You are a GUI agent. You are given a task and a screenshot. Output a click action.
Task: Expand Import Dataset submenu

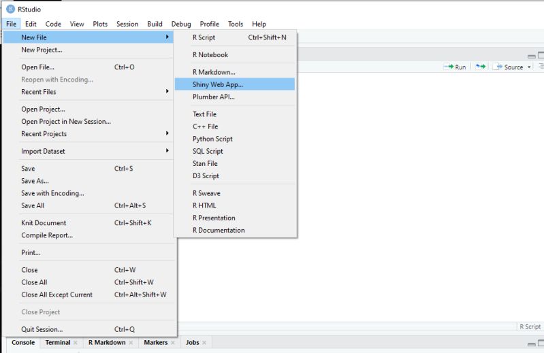pyautogui.click(x=88, y=151)
